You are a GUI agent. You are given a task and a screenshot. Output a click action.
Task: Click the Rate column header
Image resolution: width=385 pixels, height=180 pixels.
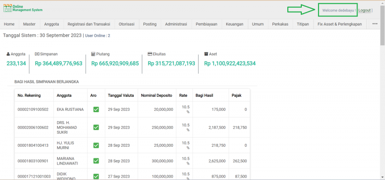183,95
